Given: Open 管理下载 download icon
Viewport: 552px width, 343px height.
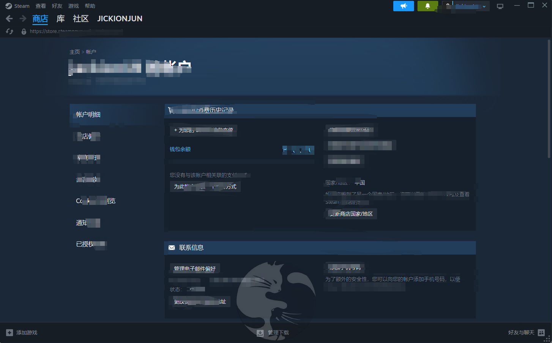Looking at the screenshot, I should pyautogui.click(x=260, y=333).
